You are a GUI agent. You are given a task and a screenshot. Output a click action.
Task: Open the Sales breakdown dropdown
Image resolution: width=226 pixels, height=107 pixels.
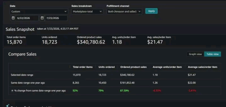tap(87, 12)
